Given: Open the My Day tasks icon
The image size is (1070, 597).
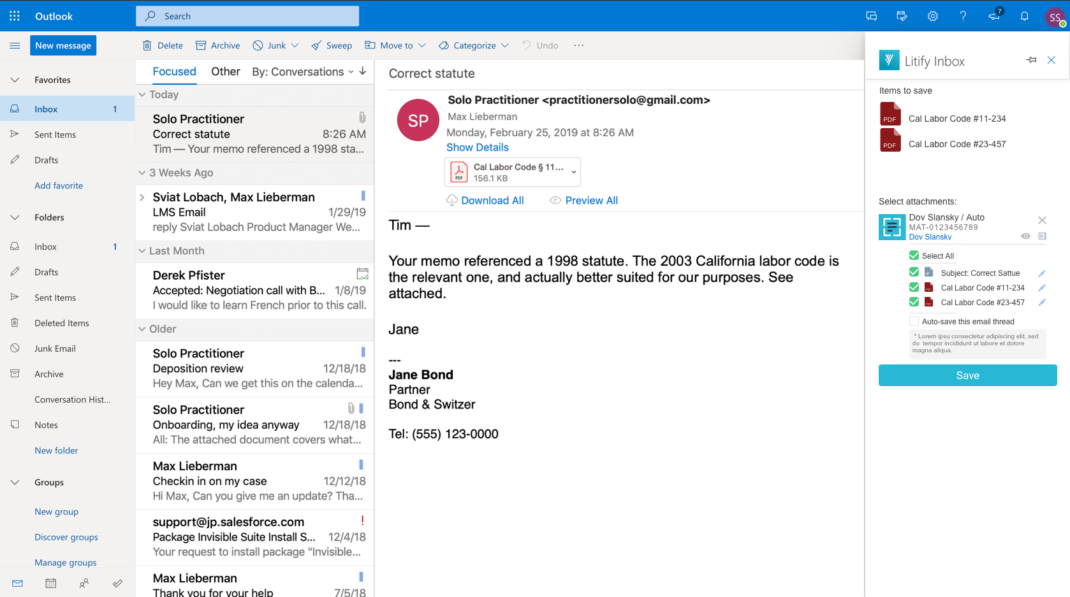Looking at the screenshot, I should 902,16.
